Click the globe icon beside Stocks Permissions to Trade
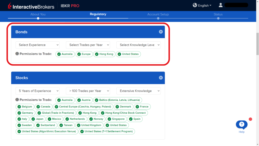The width and height of the screenshot is (259, 146). 17,100
